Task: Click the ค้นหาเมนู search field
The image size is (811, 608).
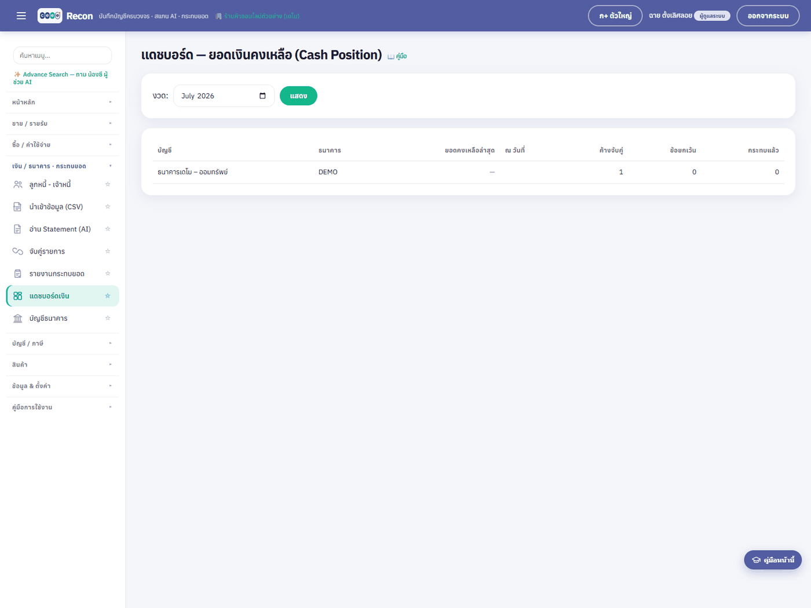Action: (63, 56)
